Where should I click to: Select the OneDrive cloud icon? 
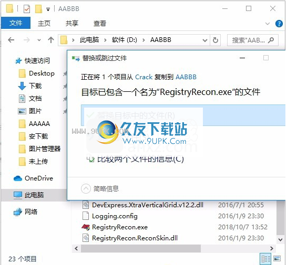[18, 178]
